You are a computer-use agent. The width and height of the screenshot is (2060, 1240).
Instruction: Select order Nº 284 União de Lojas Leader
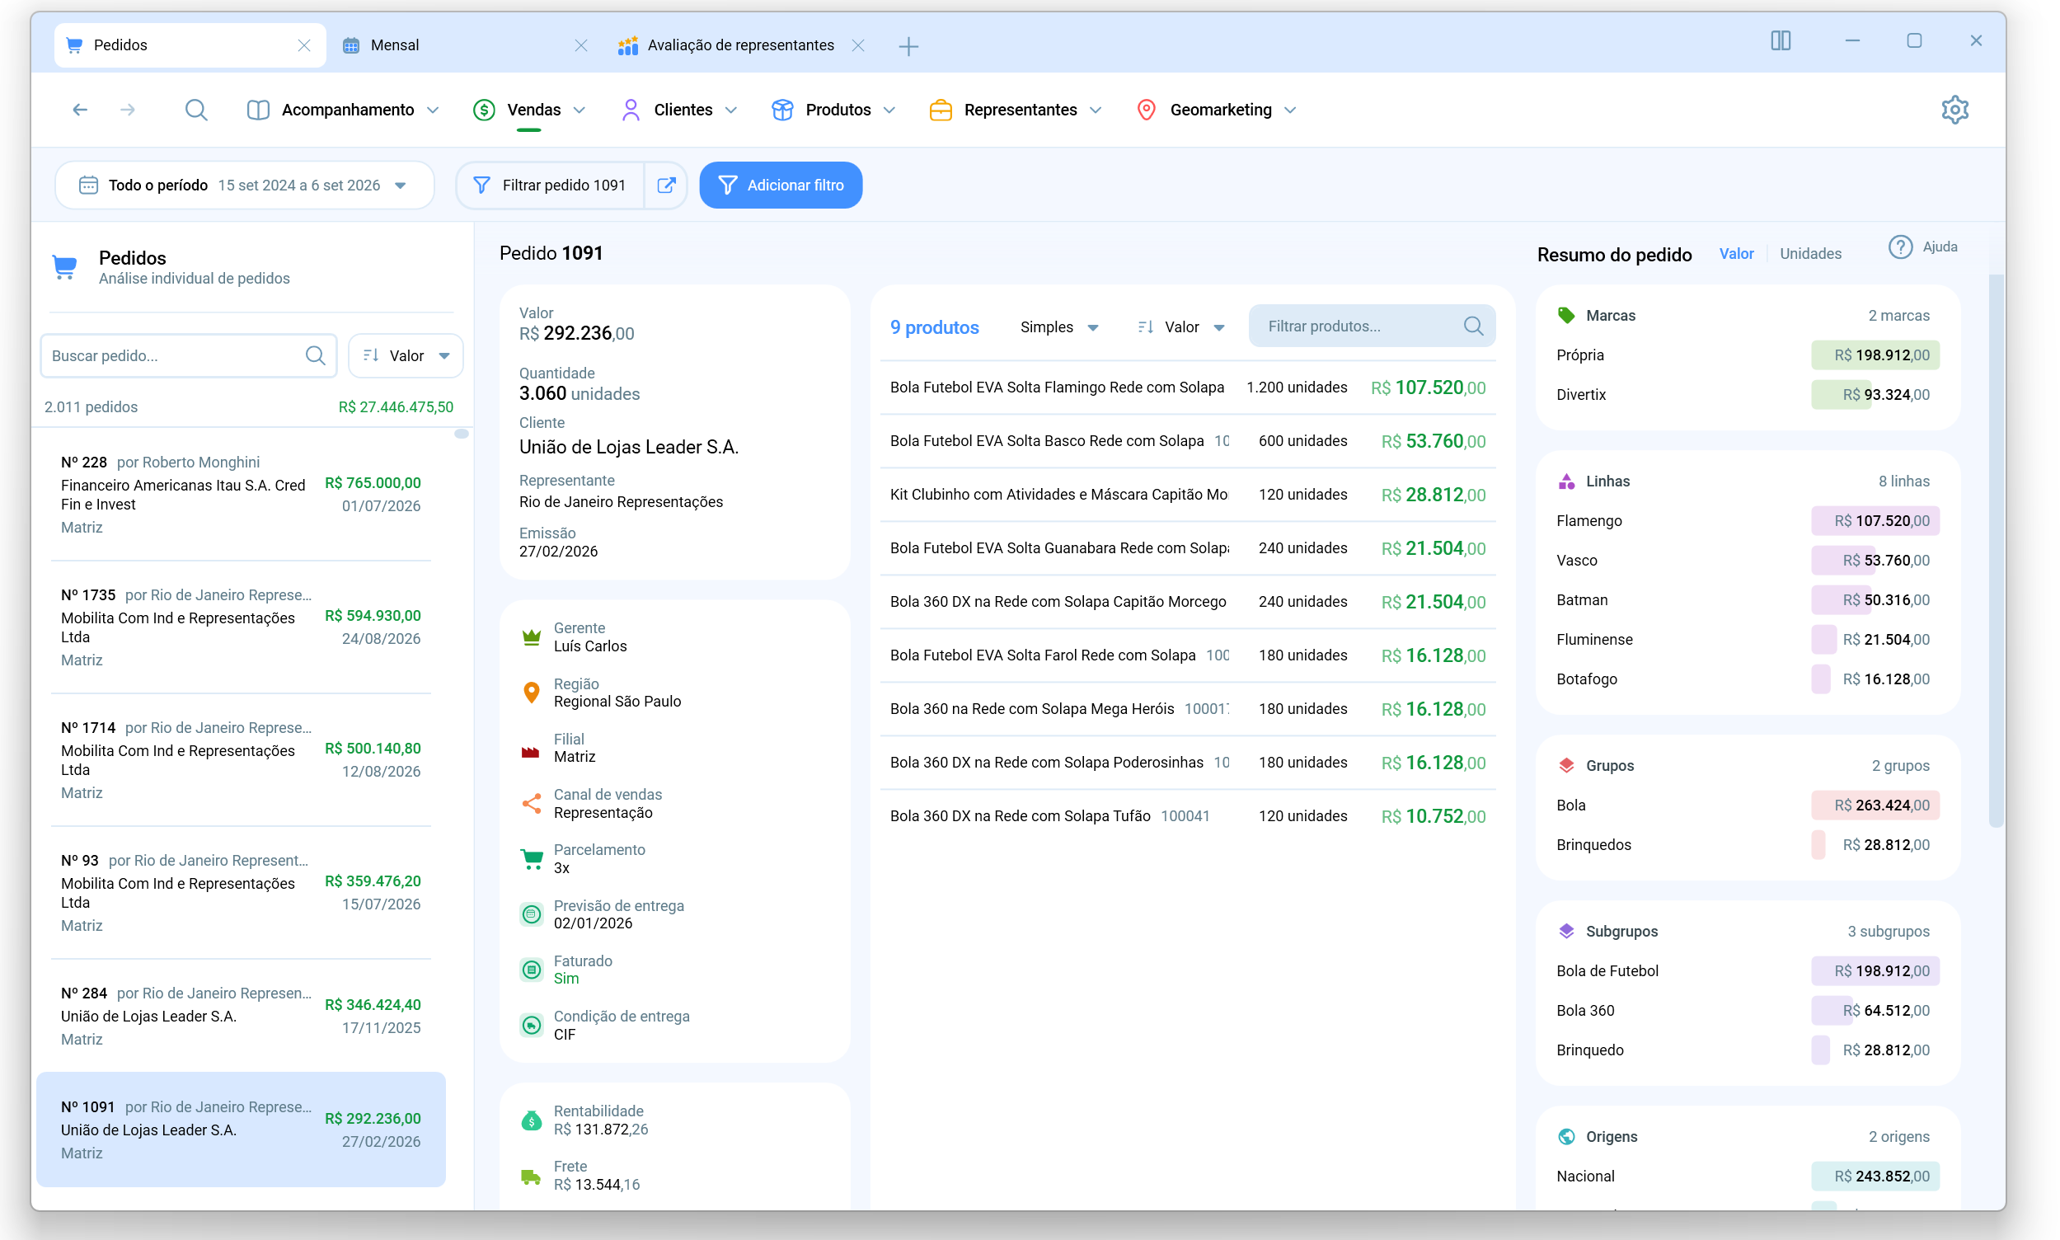(x=241, y=1016)
